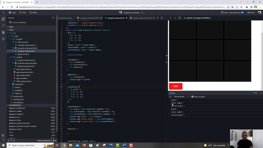The image size is (263, 148).
Task: Go forward in preview navigation
Action: pyautogui.click(x=175, y=18)
